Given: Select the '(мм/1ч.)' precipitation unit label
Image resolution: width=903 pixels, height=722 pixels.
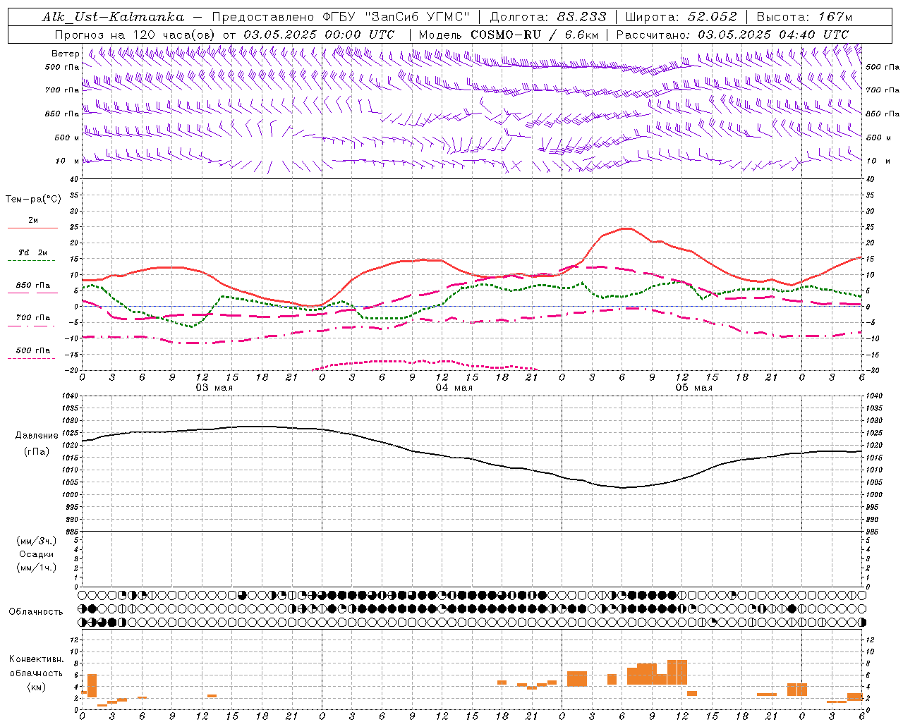Looking at the screenshot, I should (37, 568).
